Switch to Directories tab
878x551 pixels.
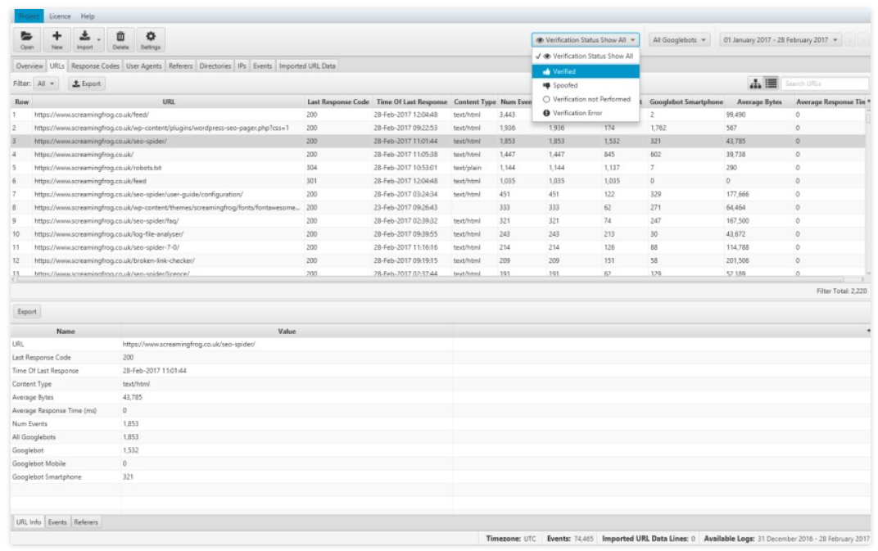pyautogui.click(x=215, y=66)
